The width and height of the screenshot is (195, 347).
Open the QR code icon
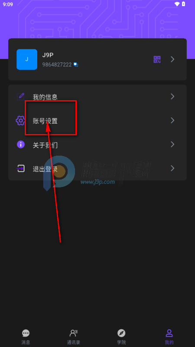[x=157, y=59]
